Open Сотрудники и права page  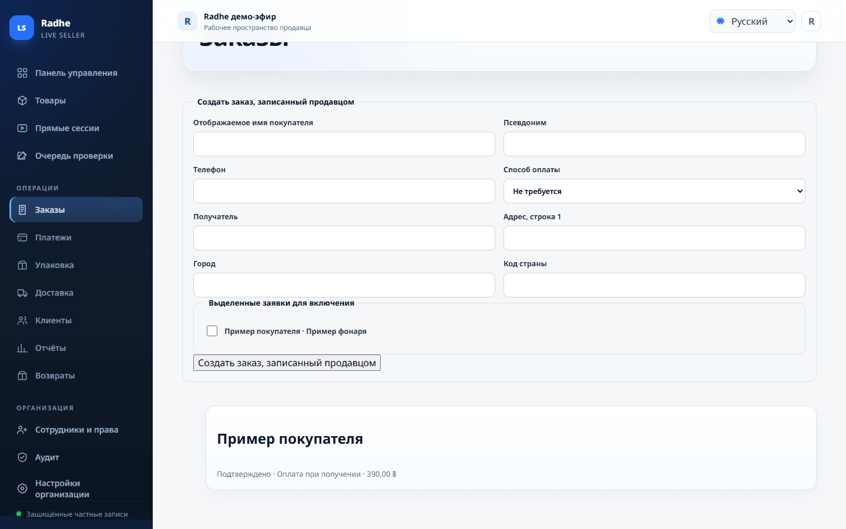76,430
